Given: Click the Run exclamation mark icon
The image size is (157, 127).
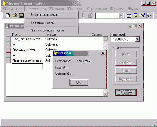Looking at the screenshot, I should [x=83, y=15].
